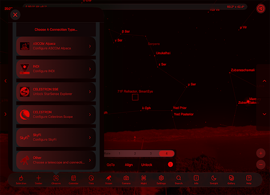270x195 pixels.
Task: Close the connection type panel
Action: tap(15, 15)
